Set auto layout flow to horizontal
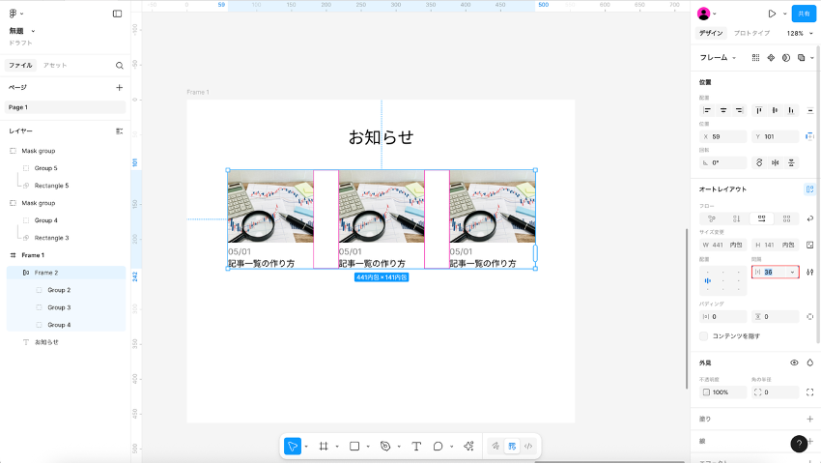 click(x=762, y=219)
